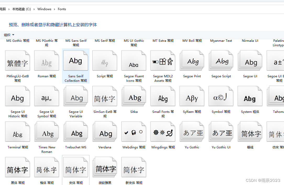The width and height of the screenshot is (284, 185).
Task: Select the 微软雅黑 font
Action: [x=105, y=167]
